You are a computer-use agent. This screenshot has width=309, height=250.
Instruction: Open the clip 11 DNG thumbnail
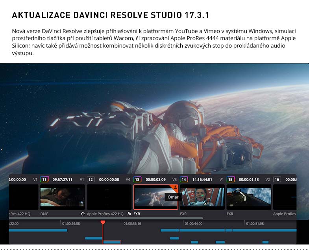pos(63,197)
